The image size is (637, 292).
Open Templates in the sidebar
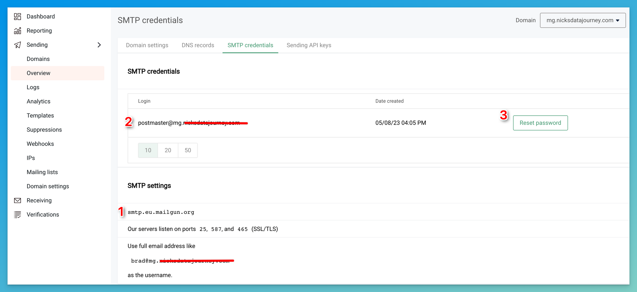[40, 115]
